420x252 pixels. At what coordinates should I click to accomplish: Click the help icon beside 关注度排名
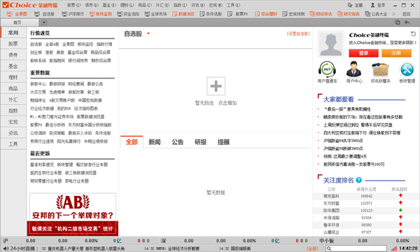click(359, 180)
